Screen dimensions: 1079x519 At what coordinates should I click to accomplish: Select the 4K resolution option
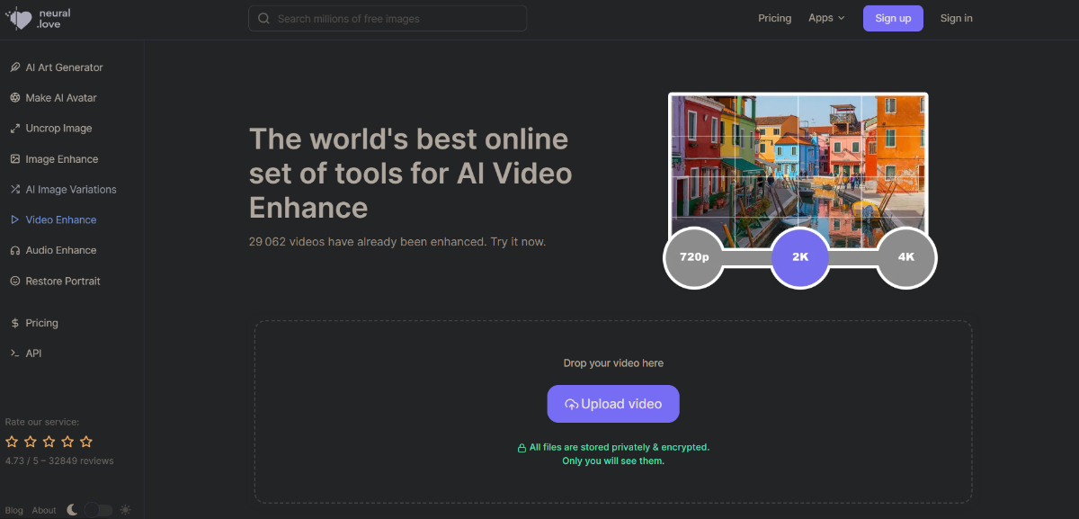[x=905, y=257]
